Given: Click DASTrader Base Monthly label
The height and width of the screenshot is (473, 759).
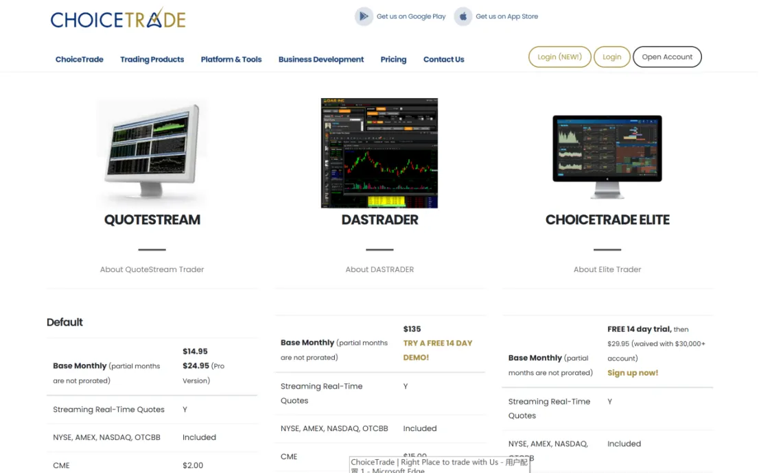Looking at the screenshot, I should 334,350.
